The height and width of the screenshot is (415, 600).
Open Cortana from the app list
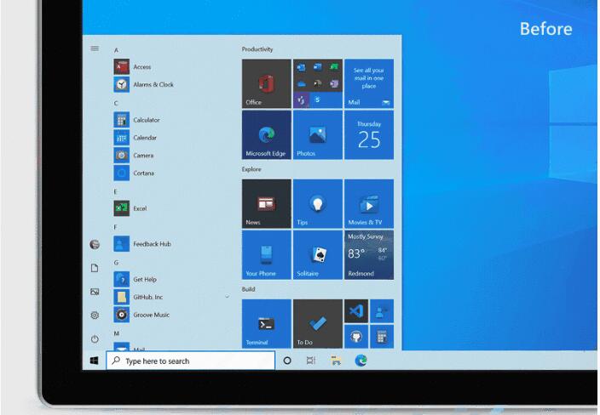[x=134, y=173]
